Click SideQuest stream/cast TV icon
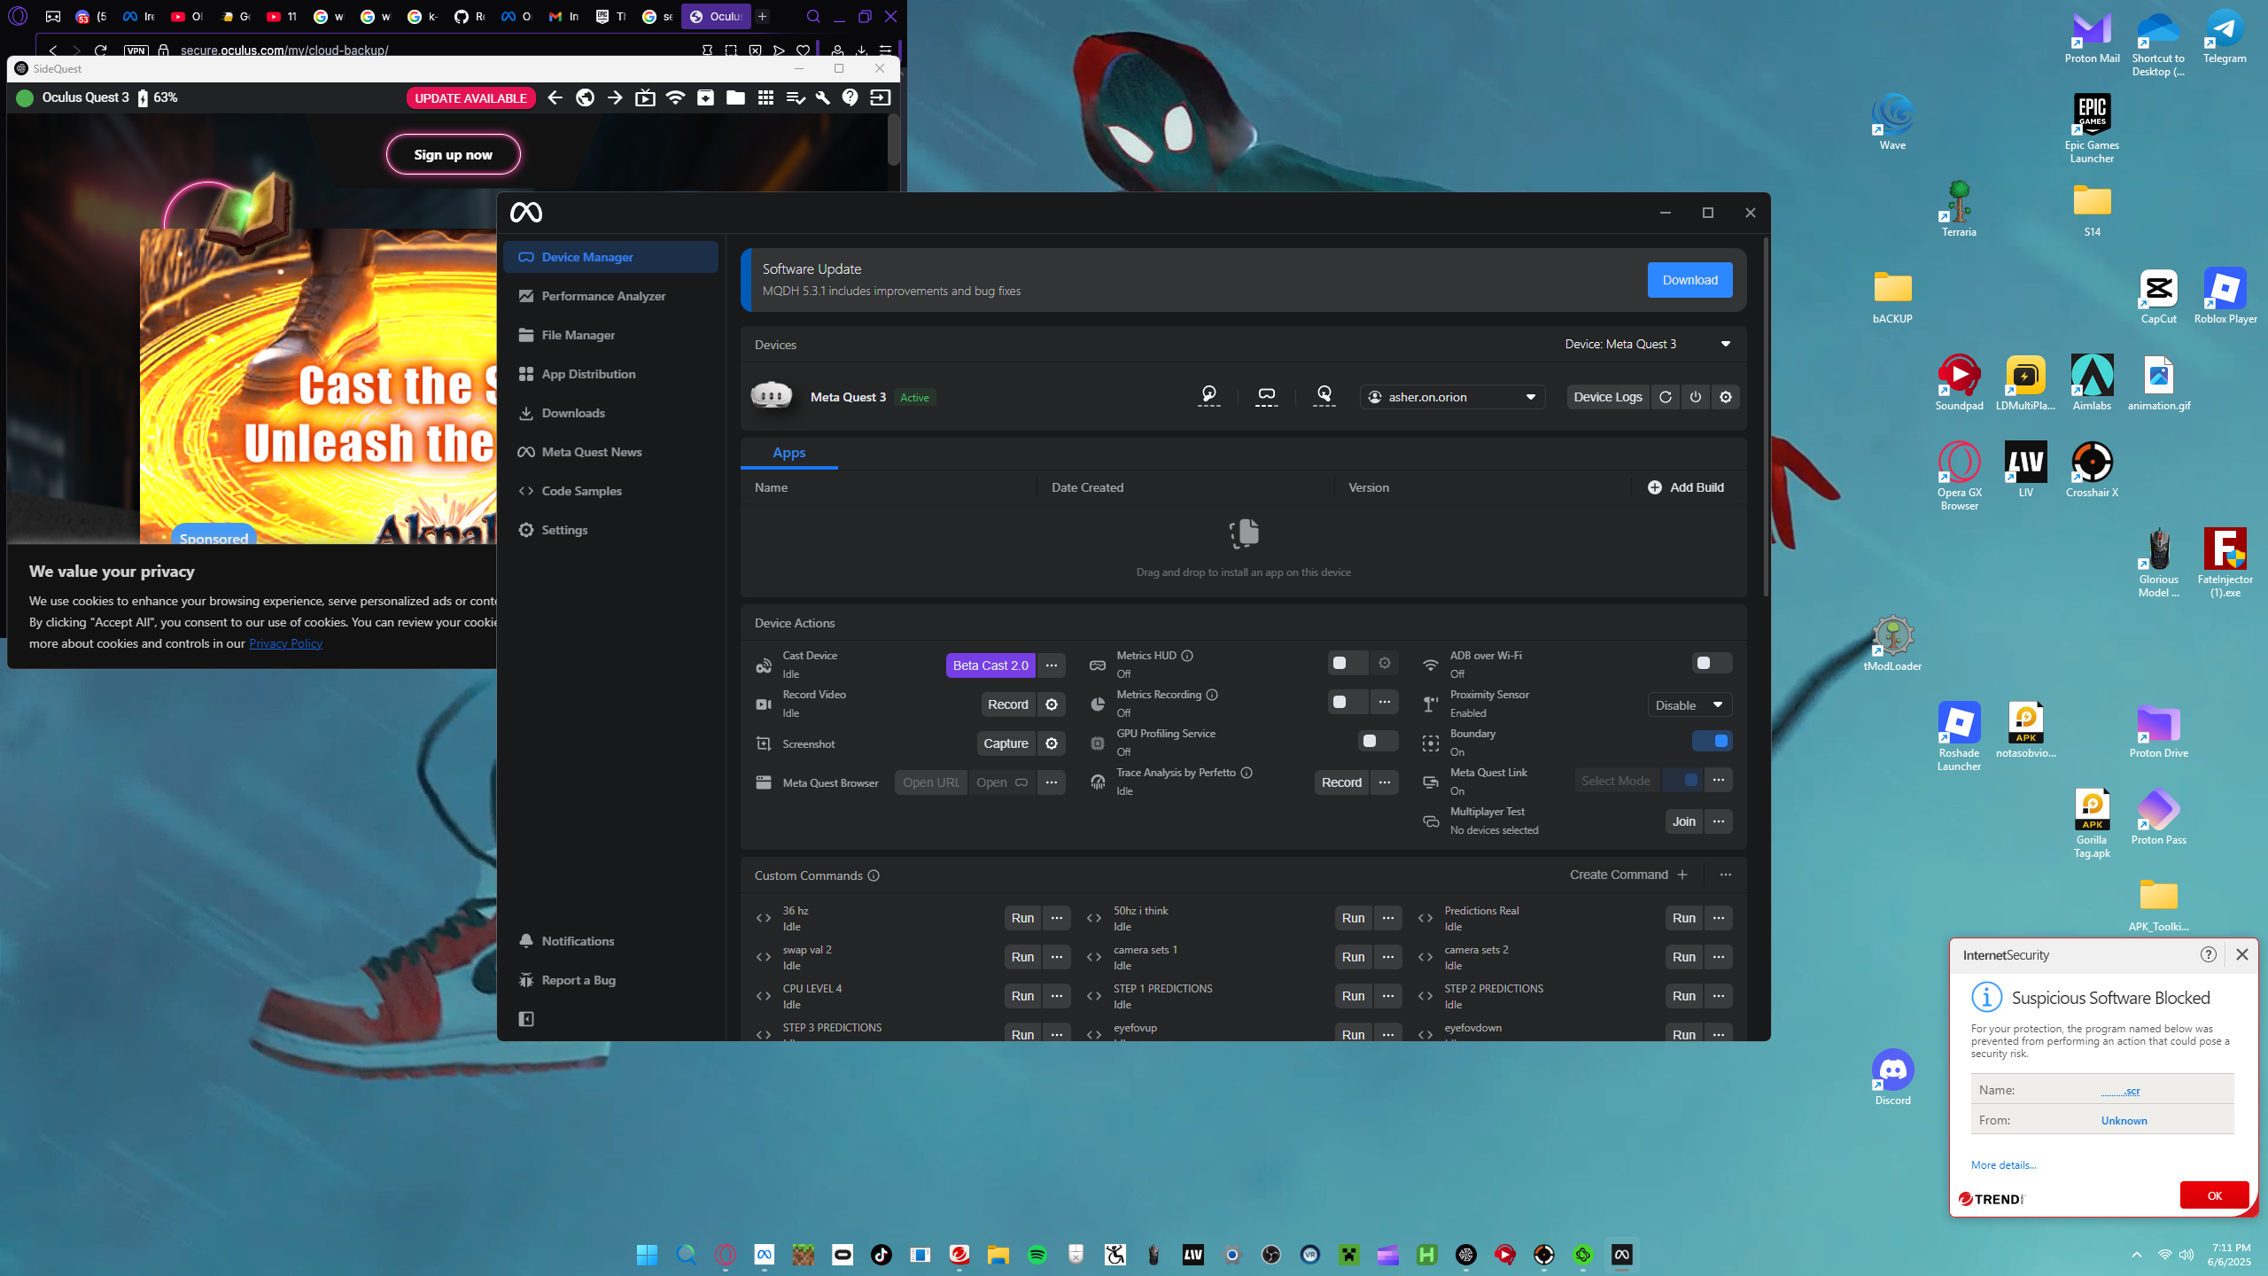Viewport: 2268px width, 1276px height. point(645,97)
